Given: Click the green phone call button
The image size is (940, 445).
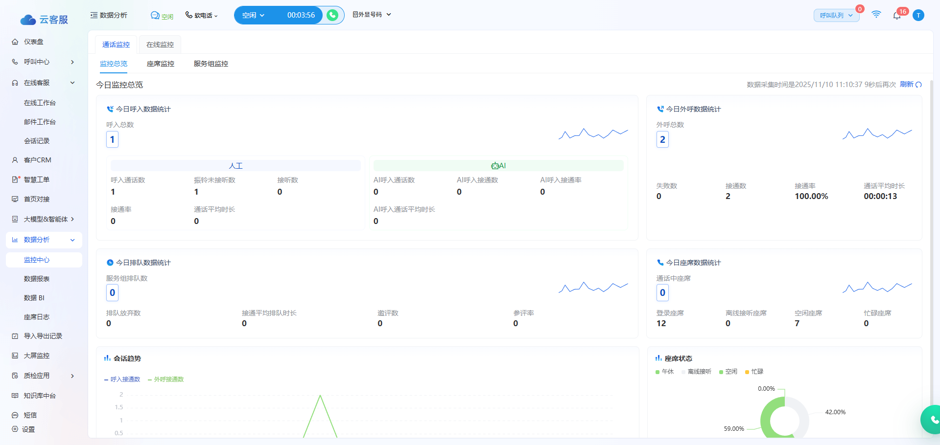Looking at the screenshot, I should pos(332,15).
